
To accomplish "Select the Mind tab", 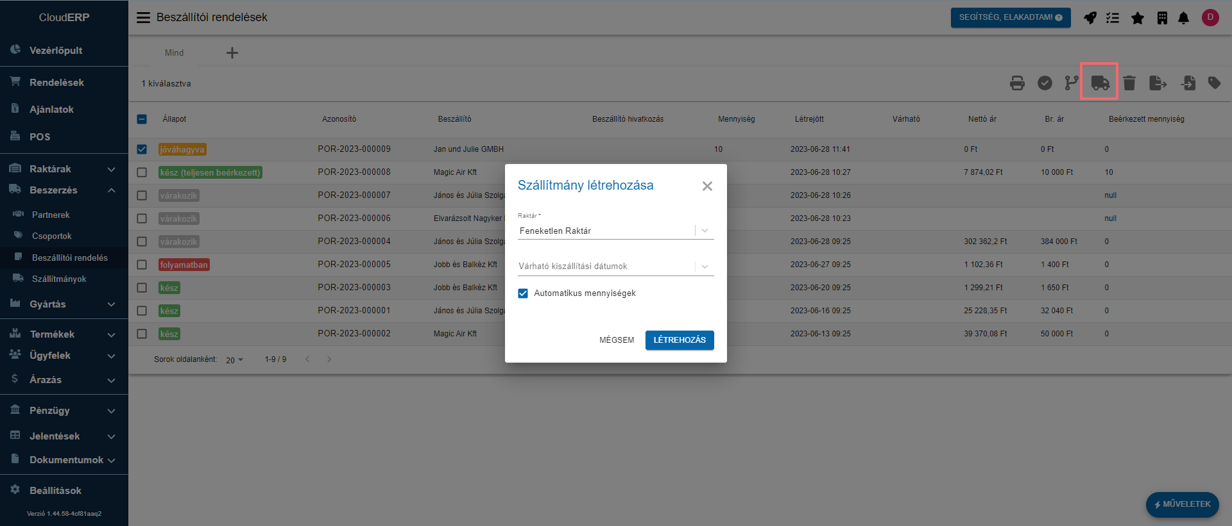I will point(174,53).
